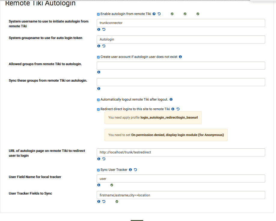Click into Allowed groups from remote Tiki field
Viewport: 276px width, 221px height.
point(181,65)
